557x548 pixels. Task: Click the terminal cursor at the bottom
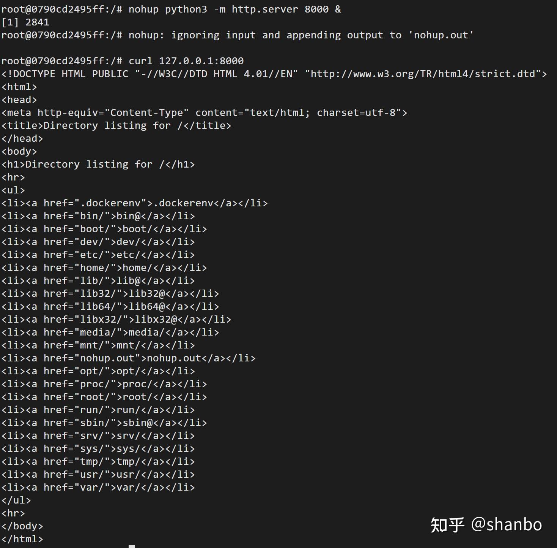[132, 546]
